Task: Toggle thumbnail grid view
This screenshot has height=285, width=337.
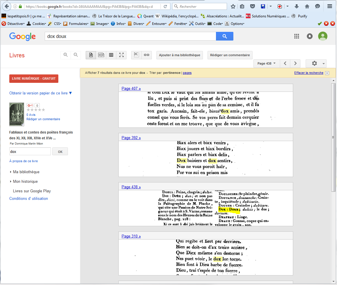Action: (111, 55)
